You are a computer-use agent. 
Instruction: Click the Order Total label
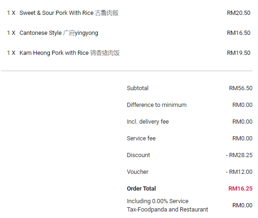coord(141,189)
